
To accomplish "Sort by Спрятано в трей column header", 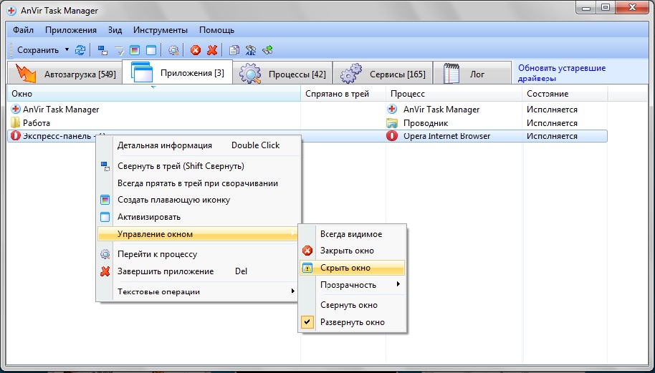I will (x=343, y=94).
